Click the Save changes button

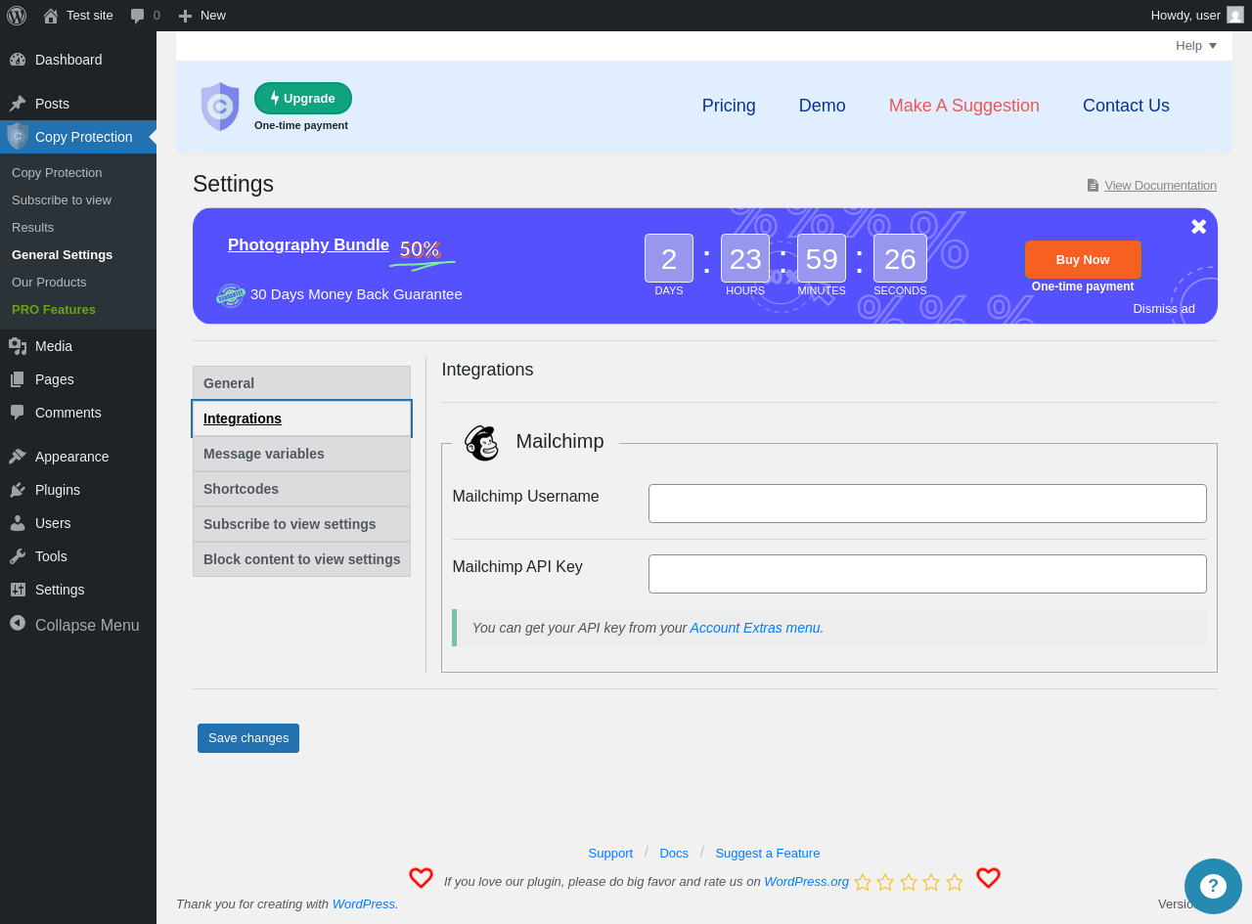tap(248, 738)
